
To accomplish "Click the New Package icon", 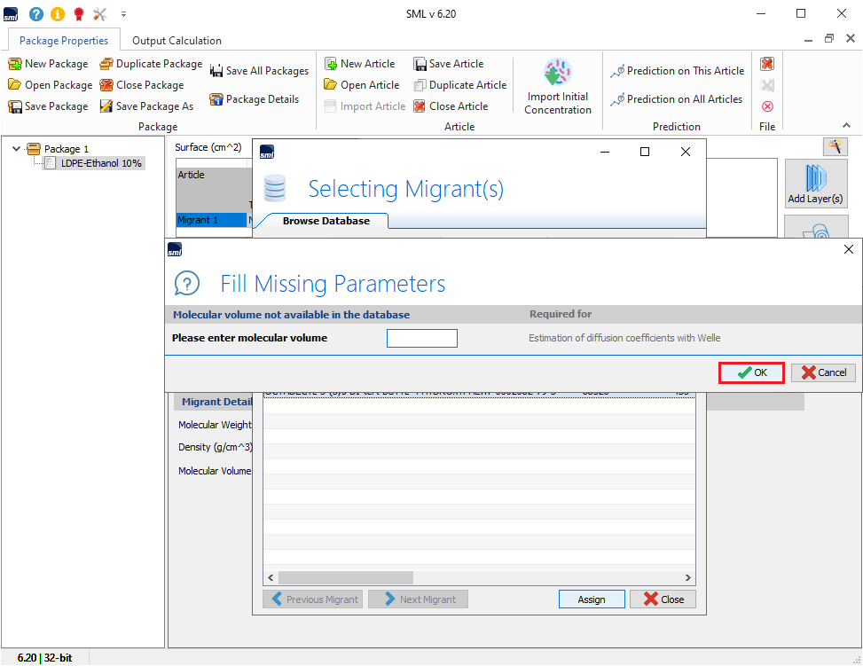I will point(15,64).
